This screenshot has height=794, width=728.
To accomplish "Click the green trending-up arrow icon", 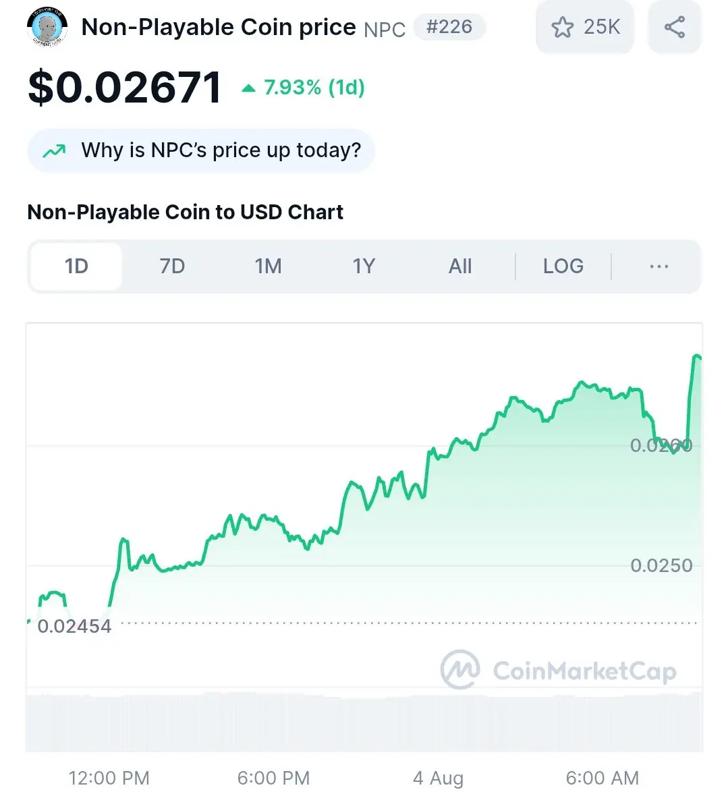I will 54,150.
